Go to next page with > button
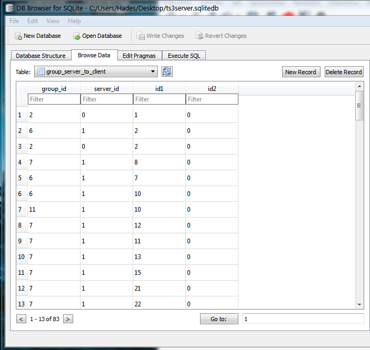The image size is (370, 350). click(68, 319)
